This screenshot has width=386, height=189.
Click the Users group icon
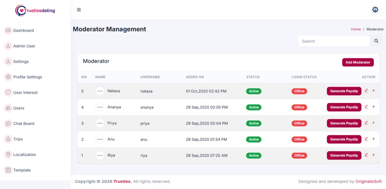click(x=8, y=108)
